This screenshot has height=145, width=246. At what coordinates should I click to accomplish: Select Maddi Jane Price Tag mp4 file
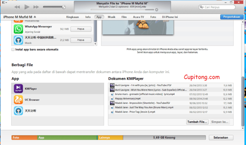click(x=171, y=112)
